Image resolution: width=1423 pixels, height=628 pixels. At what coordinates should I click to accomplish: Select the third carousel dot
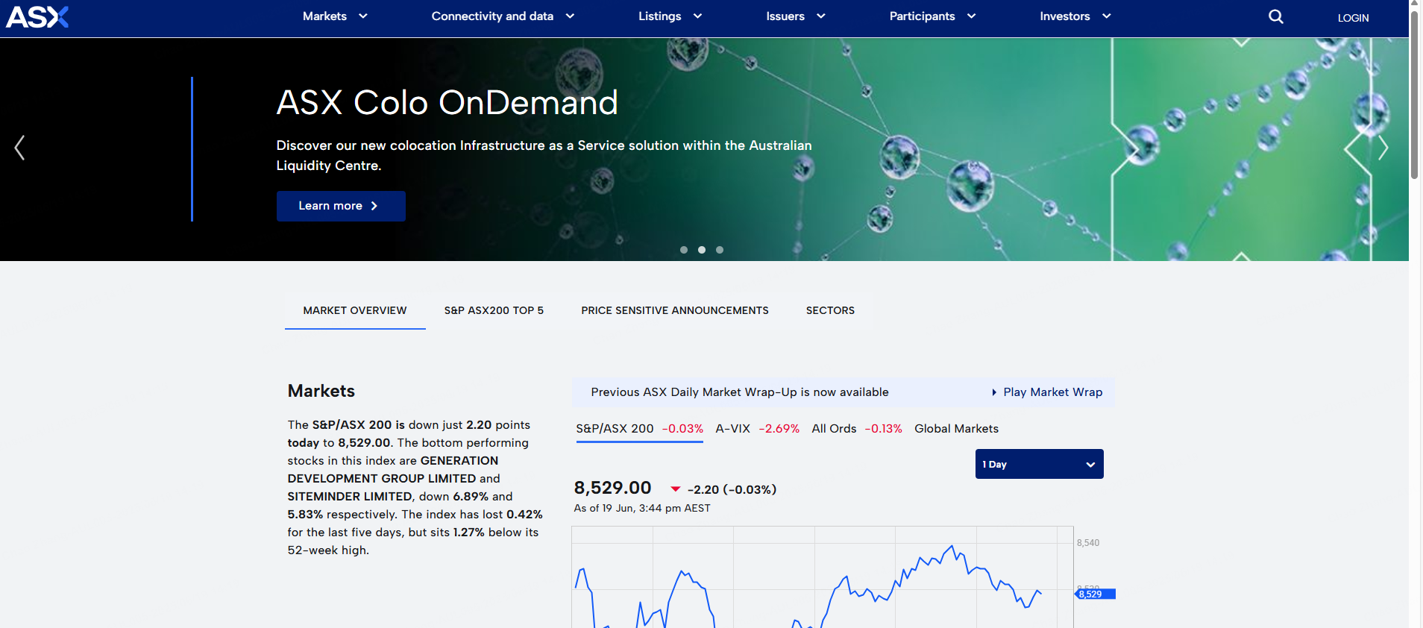click(x=720, y=250)
